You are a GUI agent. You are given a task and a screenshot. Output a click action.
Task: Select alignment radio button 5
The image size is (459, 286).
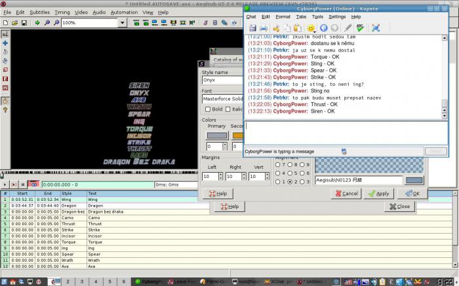[290, 173]
